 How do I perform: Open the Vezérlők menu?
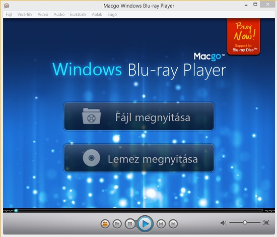pos(25,14)
